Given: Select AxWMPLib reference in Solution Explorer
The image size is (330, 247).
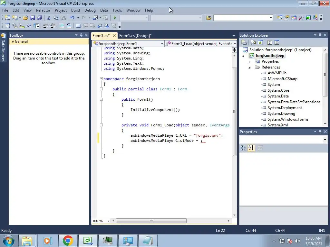Looking at the screenshot, I should (277, 73).
